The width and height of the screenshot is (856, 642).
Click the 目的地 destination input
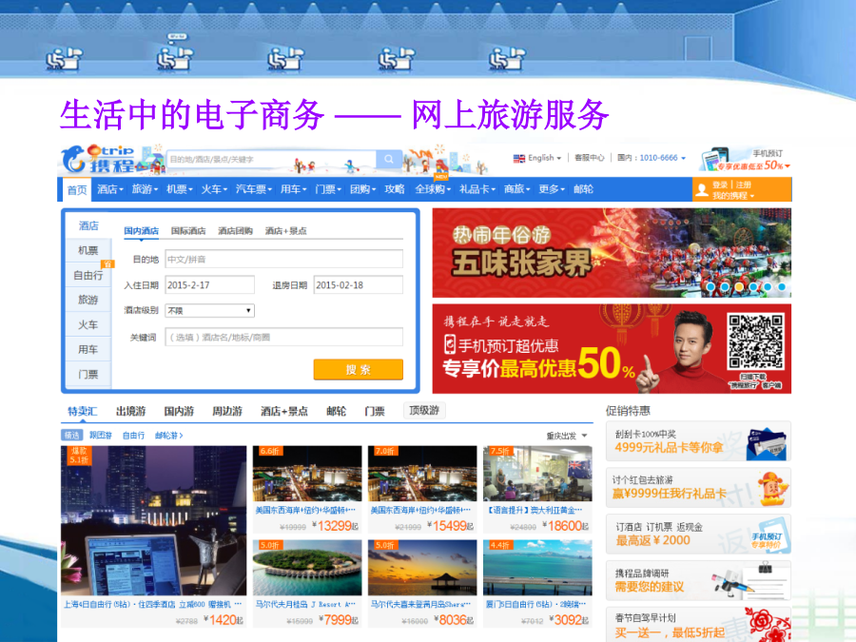click(283, 260)
